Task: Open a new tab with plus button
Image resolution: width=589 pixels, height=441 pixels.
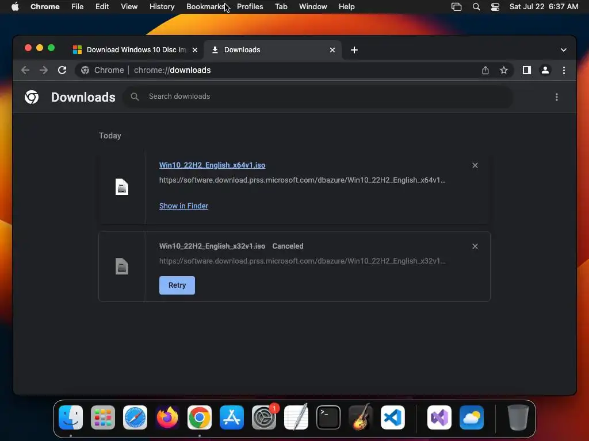Action: (x=354, y=50)
